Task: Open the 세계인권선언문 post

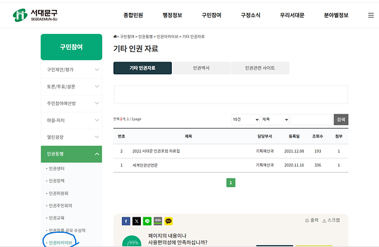Action: coord(145,165)
